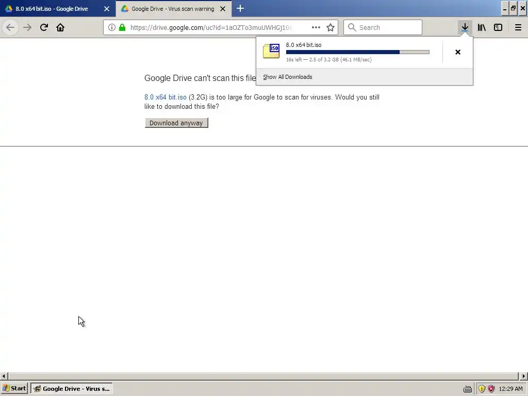Click the red shield alert tray icon
Screen dimensions: 528x396
tap(491, 389)
